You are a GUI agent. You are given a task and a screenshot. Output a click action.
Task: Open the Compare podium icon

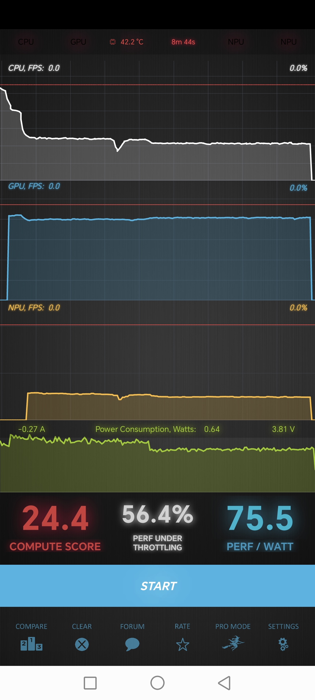coord(31,644)
